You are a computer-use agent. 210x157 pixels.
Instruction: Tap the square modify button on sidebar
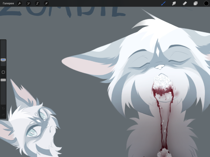tap(3, 72)
